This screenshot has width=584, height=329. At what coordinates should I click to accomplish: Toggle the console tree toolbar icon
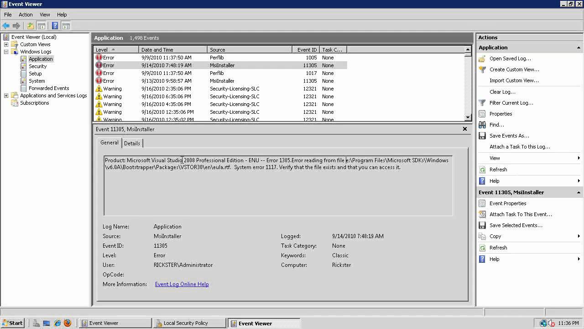(x=41, y=26)
